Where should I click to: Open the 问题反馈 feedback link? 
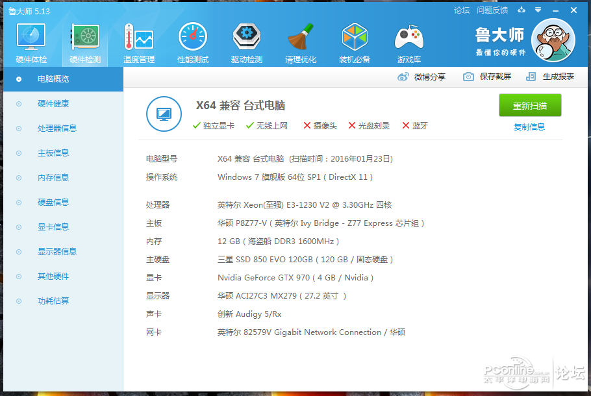492,10
